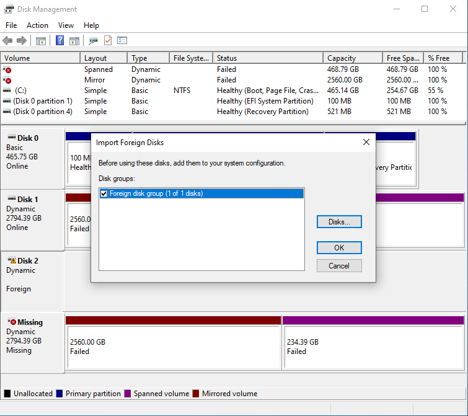Click the Disk 0 465.75 GB size label

[x=22, y=157]
